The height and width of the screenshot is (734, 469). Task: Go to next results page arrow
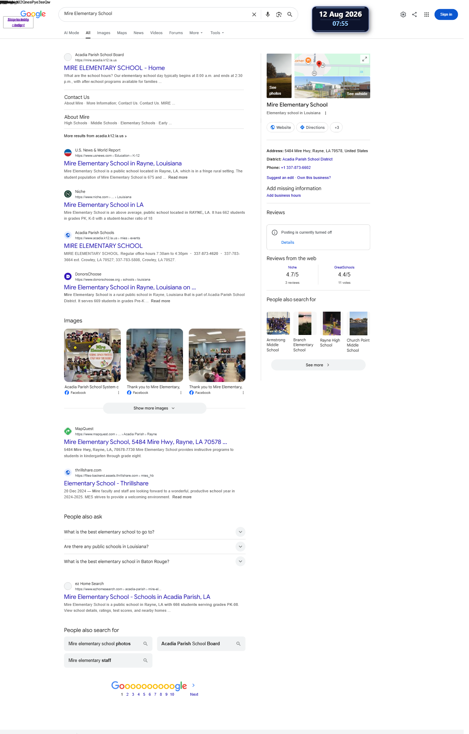[x=193, y=685]
